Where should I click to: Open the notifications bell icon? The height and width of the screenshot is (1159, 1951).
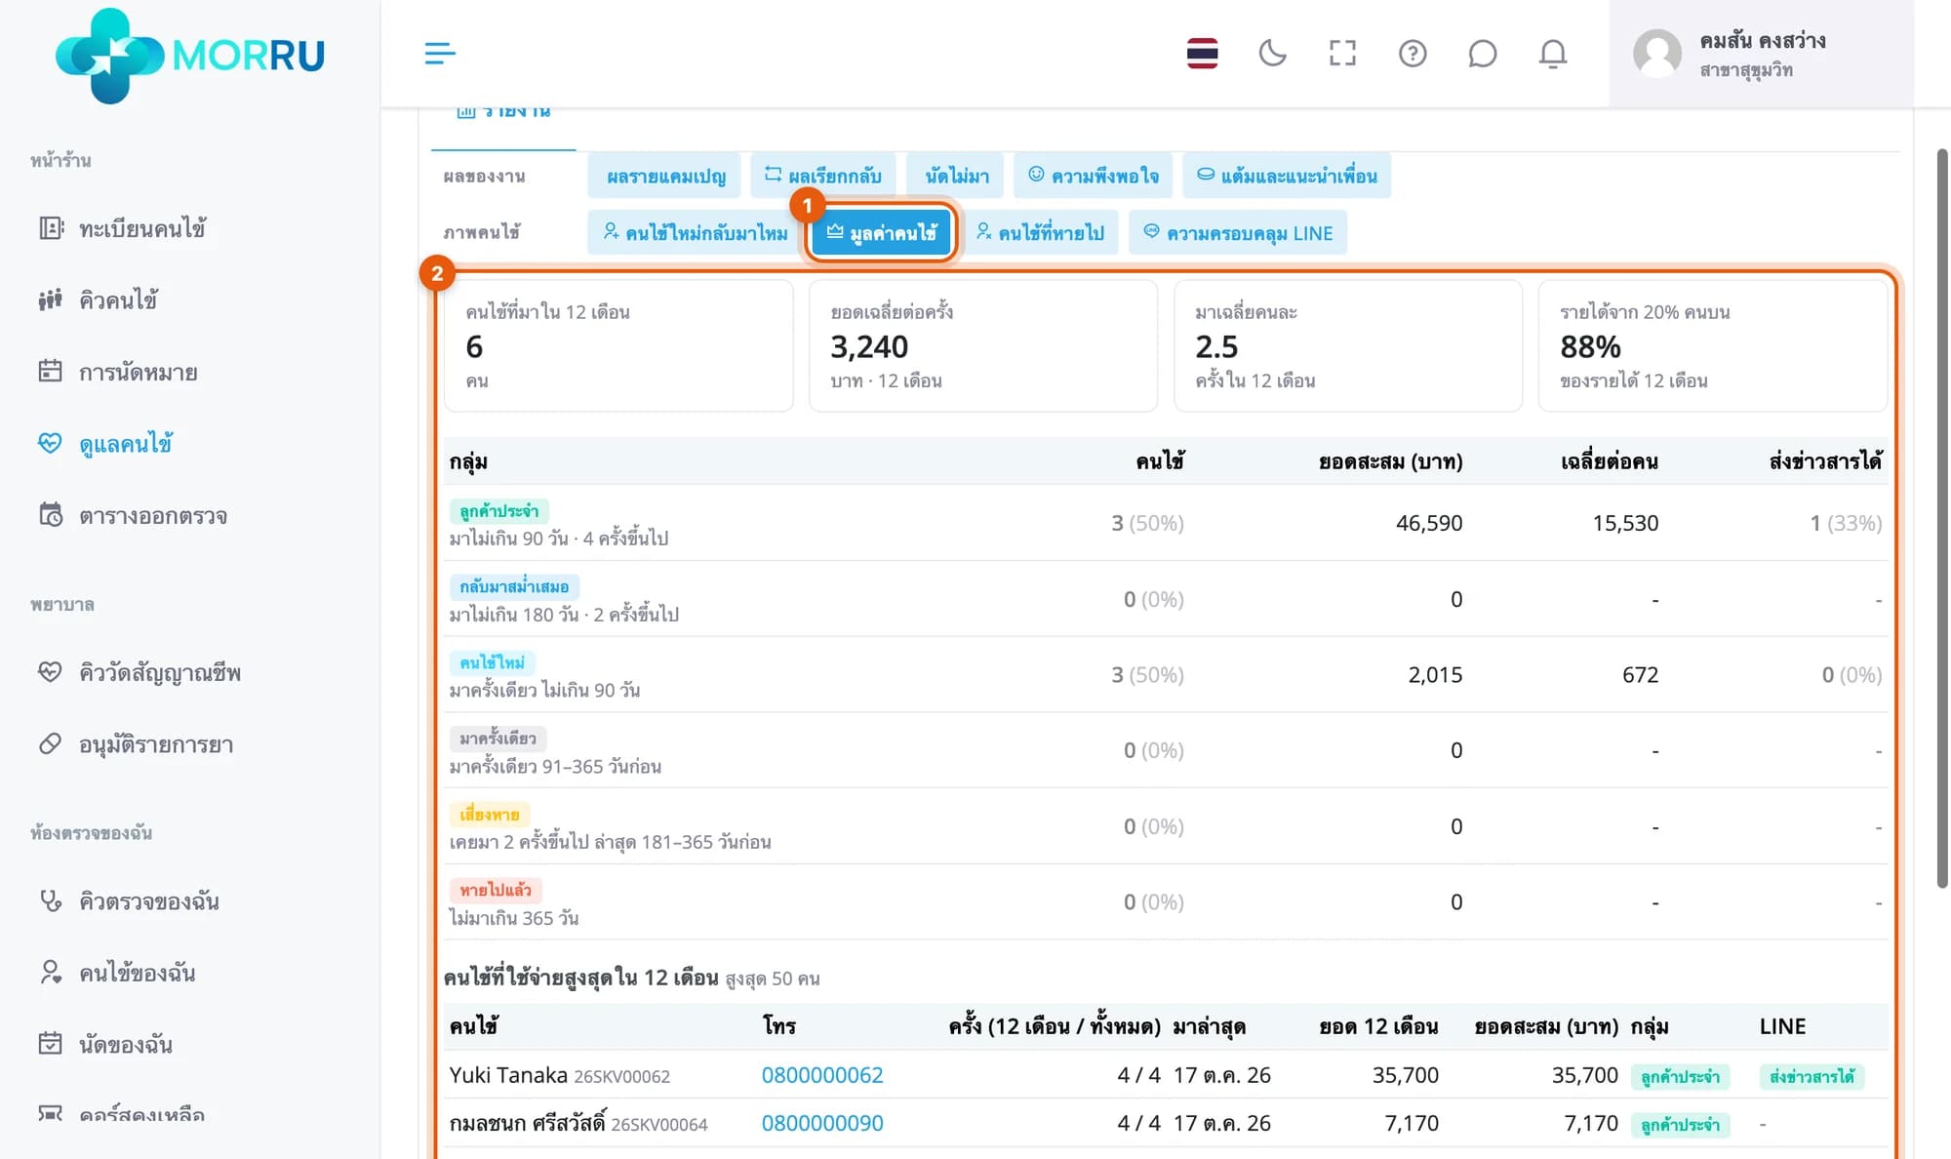pos(1553,54)
